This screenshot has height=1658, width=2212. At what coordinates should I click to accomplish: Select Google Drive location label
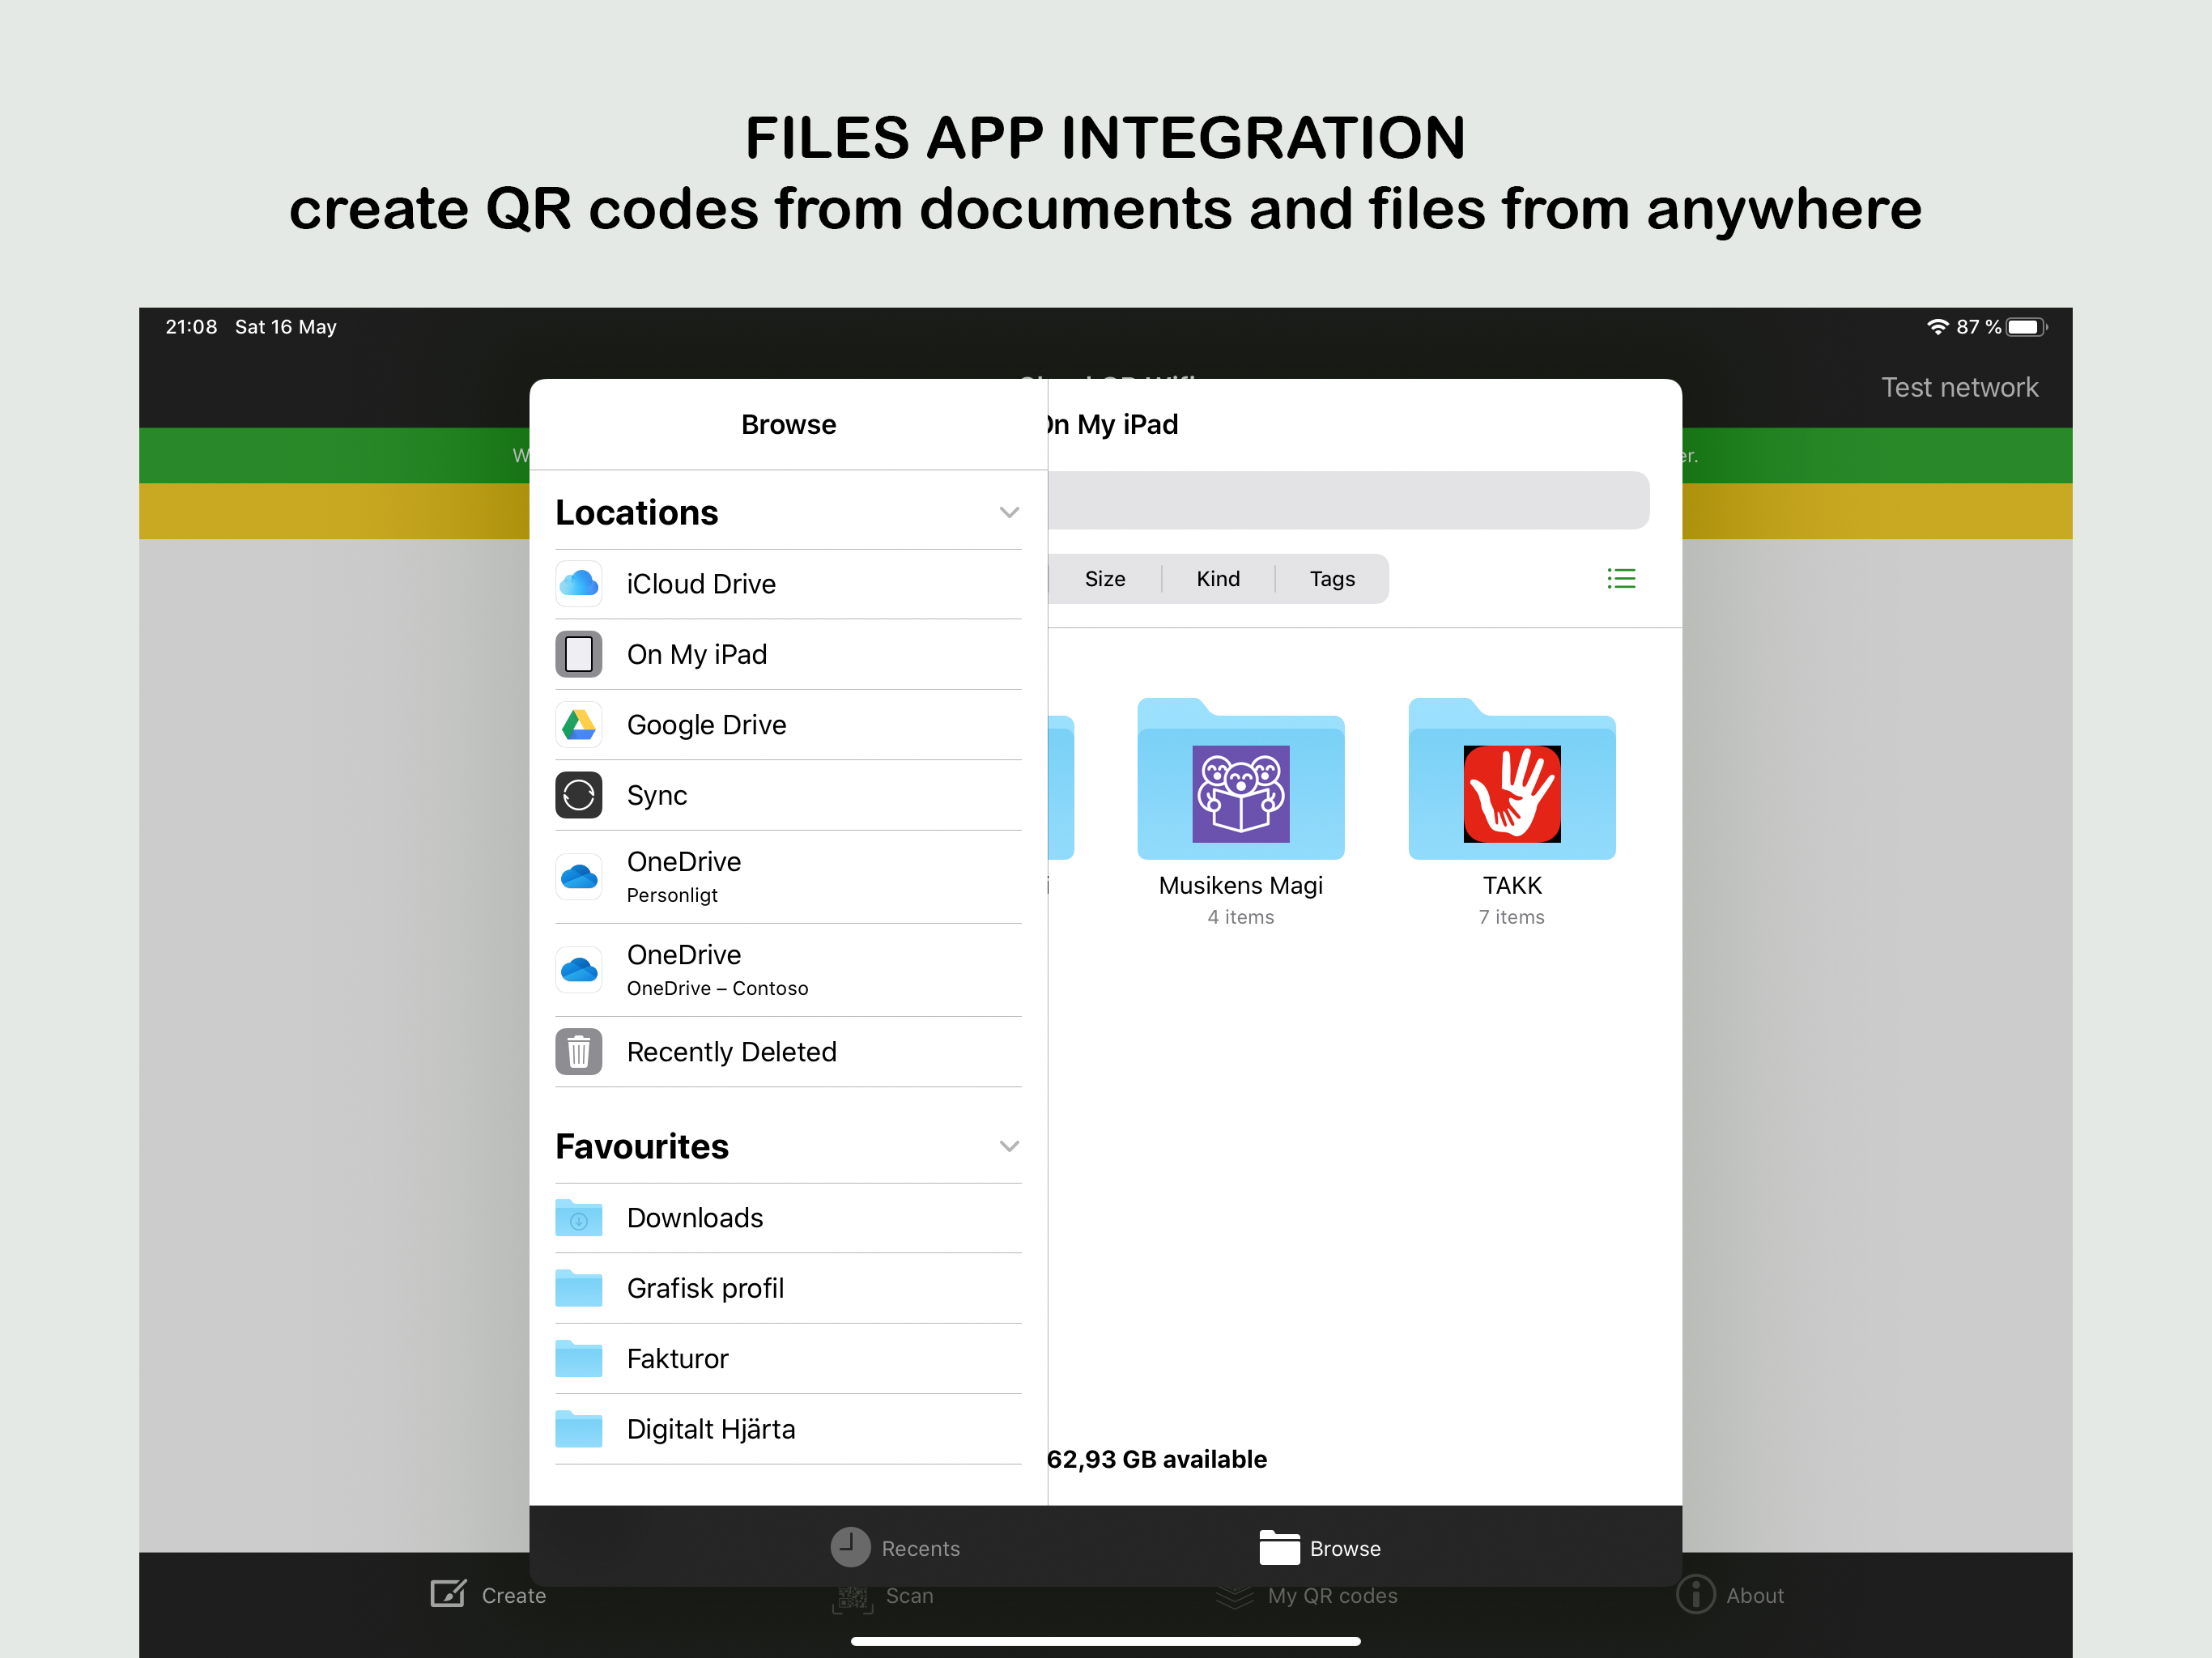point(706,725)
